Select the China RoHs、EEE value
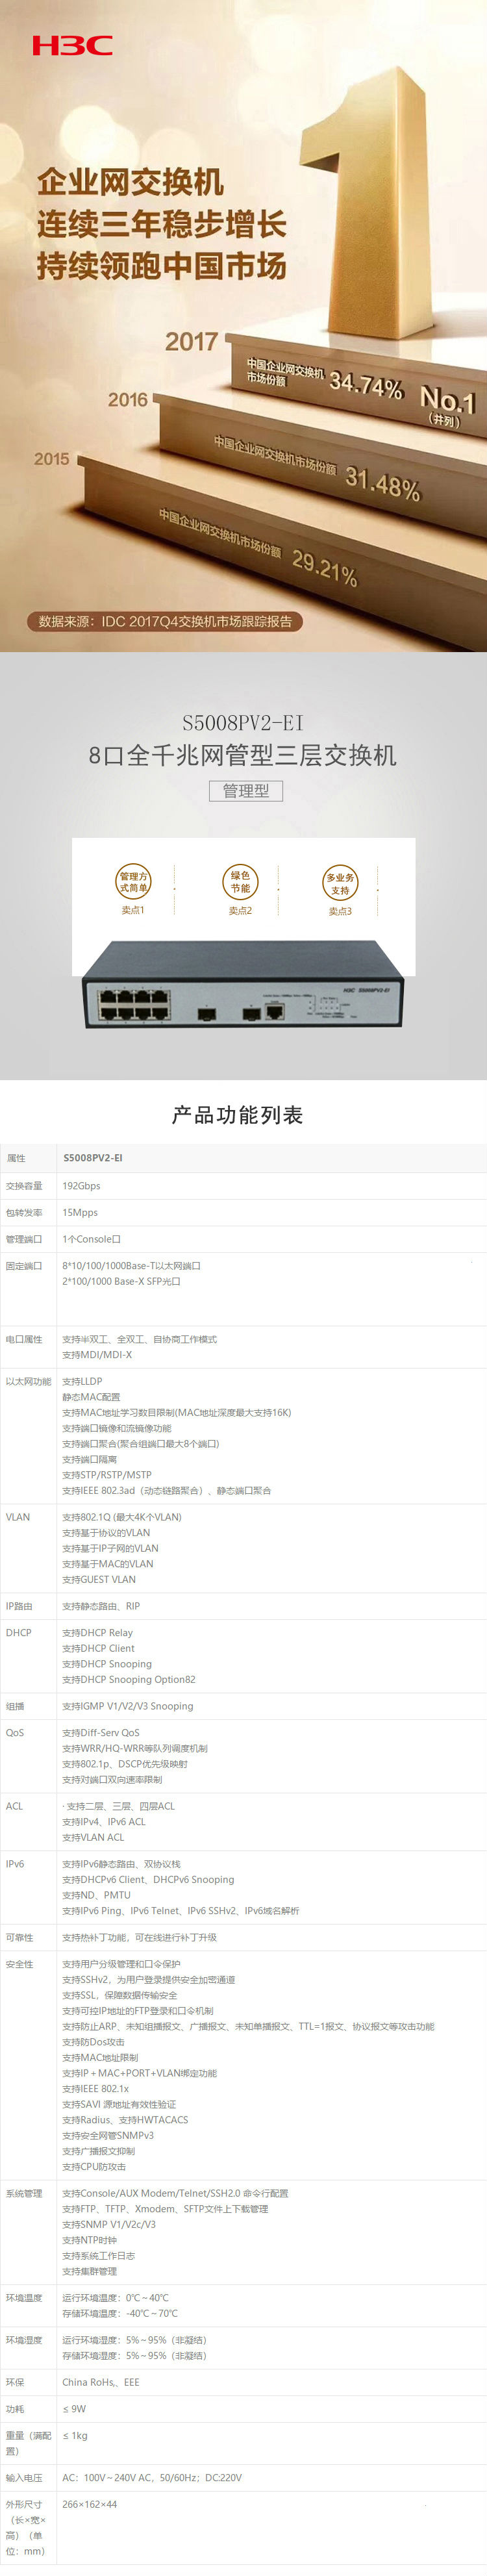The height and width of the screenshot is (2576, 487). coord(101,2382)
